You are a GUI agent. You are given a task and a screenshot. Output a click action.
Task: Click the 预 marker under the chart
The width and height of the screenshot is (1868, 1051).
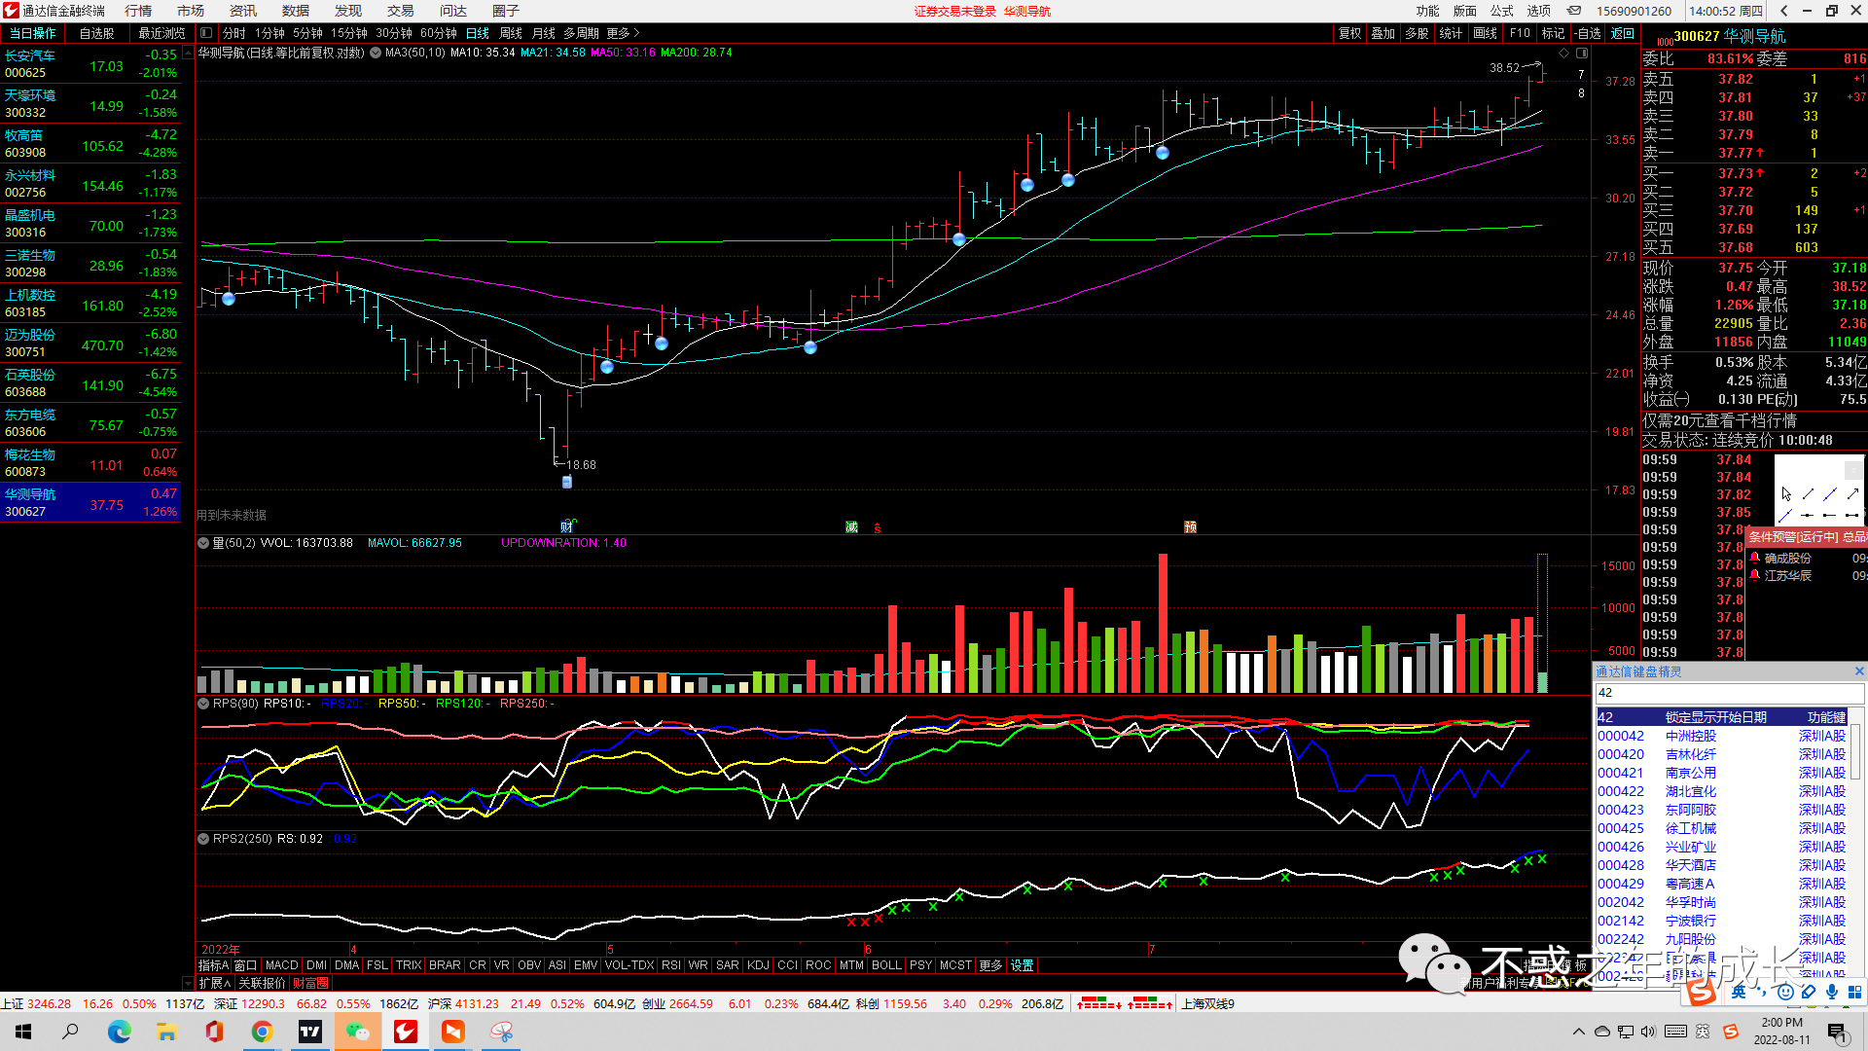point(1190,527)
